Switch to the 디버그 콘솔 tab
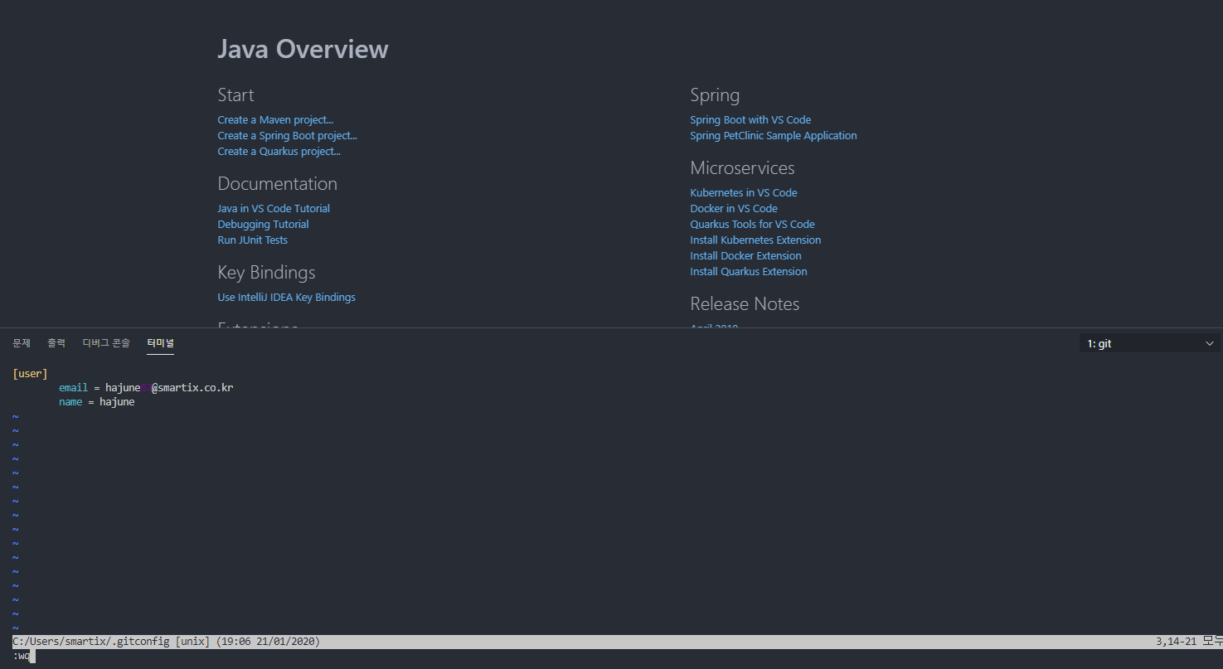The height and width of the screenshot is (669, 1223). point(106,343)
